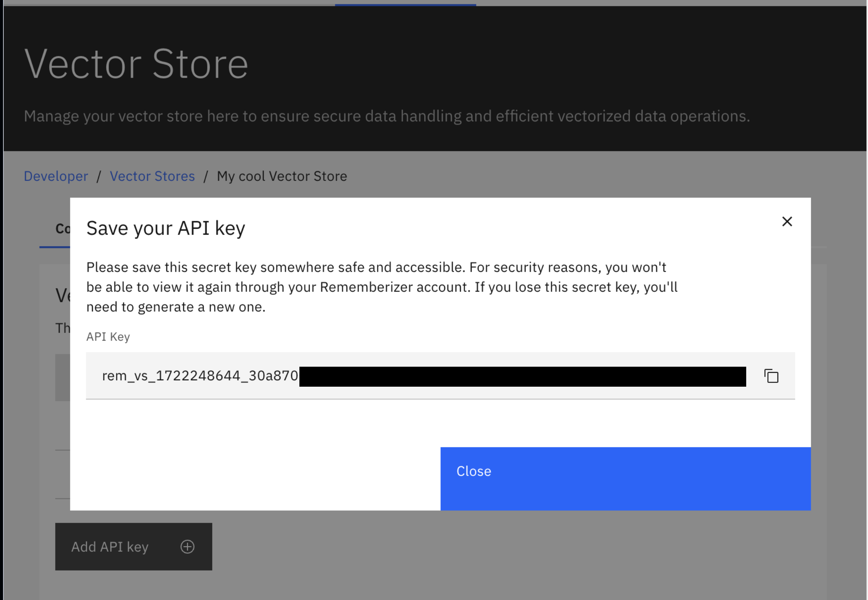The height and width of the screenshot is (600, 868).
Task: Click the API Key field label
Action: click(x=108, y=336)
